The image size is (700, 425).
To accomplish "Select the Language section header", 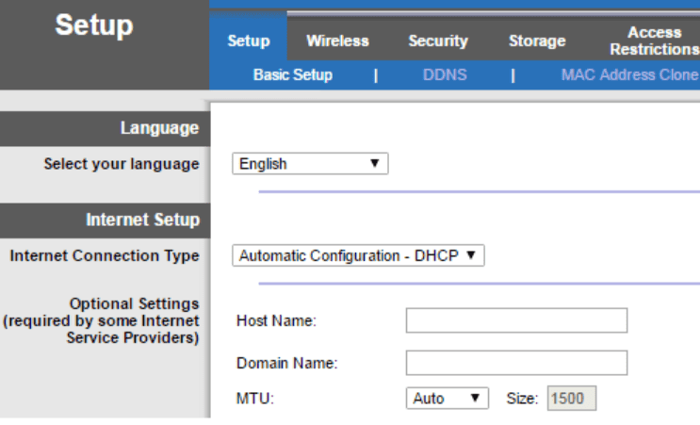I will (159, 128).
